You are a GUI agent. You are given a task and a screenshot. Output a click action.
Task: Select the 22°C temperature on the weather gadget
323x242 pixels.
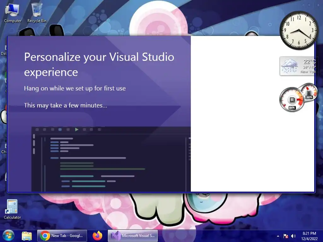pyautogui.click(x=309, y=61)
